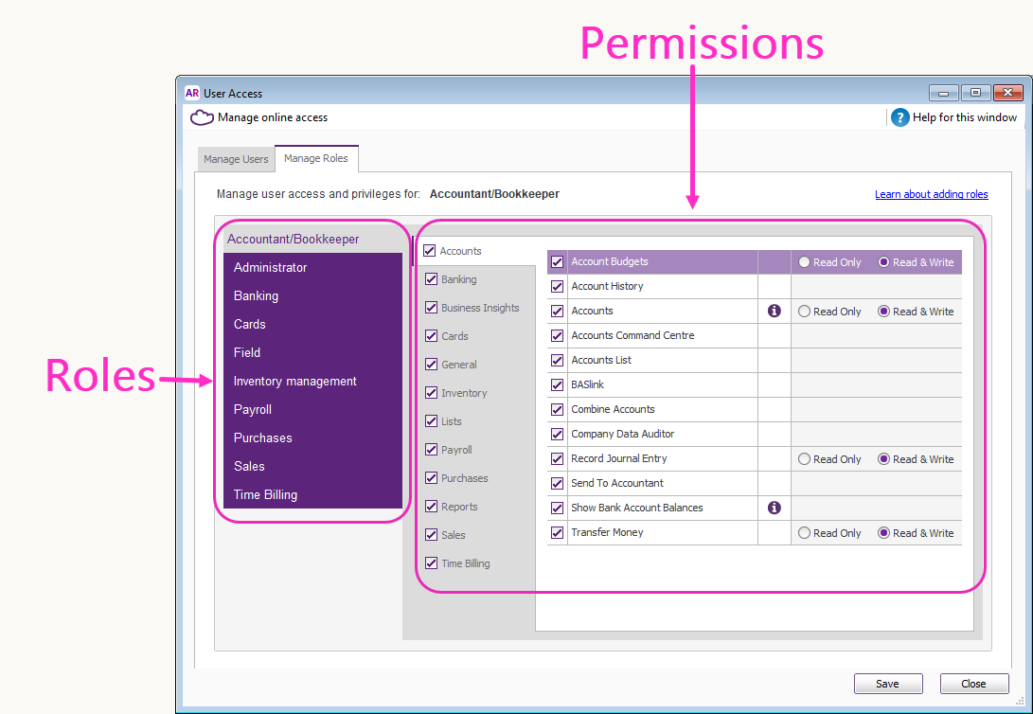Click the blue help question mark icon
Image resolution: width=1033 pixels, height=714 pixels.
(x=899, y=118)
